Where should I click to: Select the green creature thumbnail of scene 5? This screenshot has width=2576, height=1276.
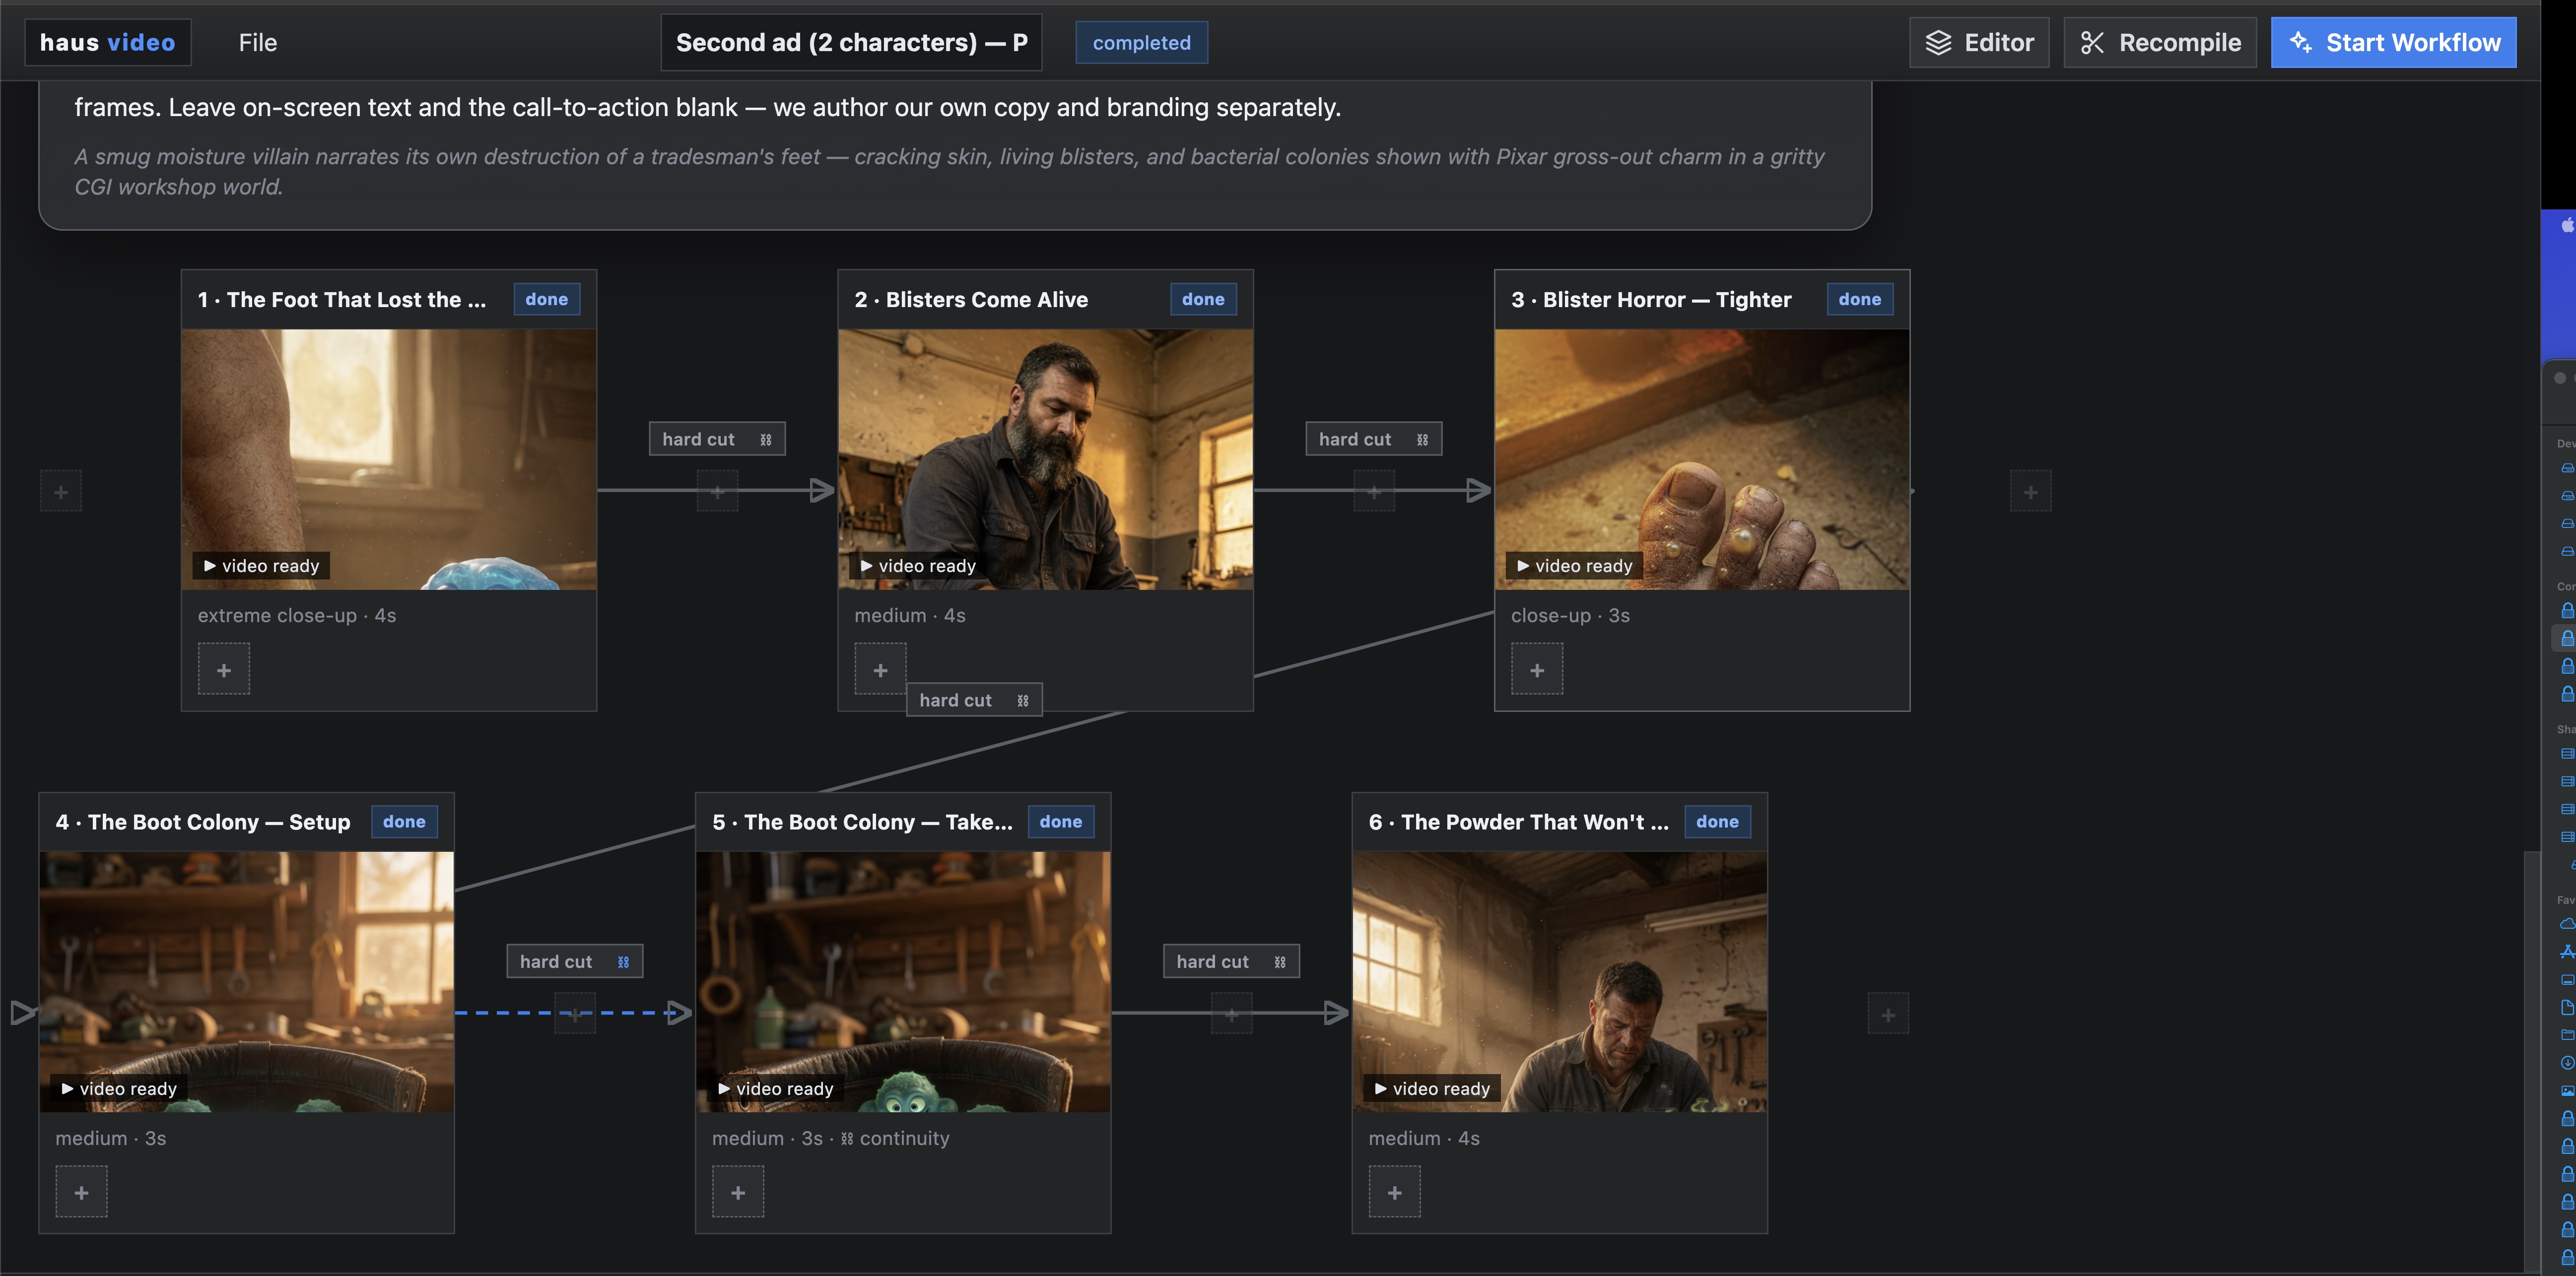(903, 982)
